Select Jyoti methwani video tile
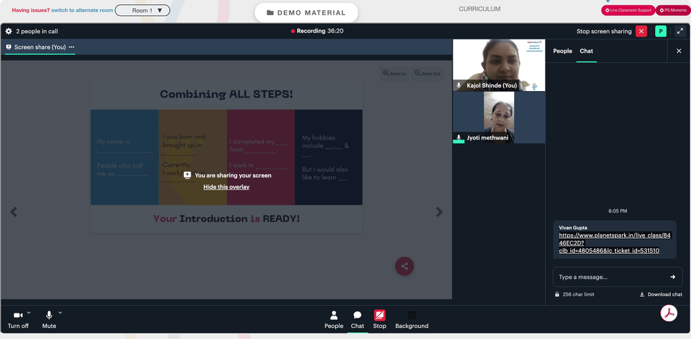Viewport: 691px width, 339px height. click(499, 117)
